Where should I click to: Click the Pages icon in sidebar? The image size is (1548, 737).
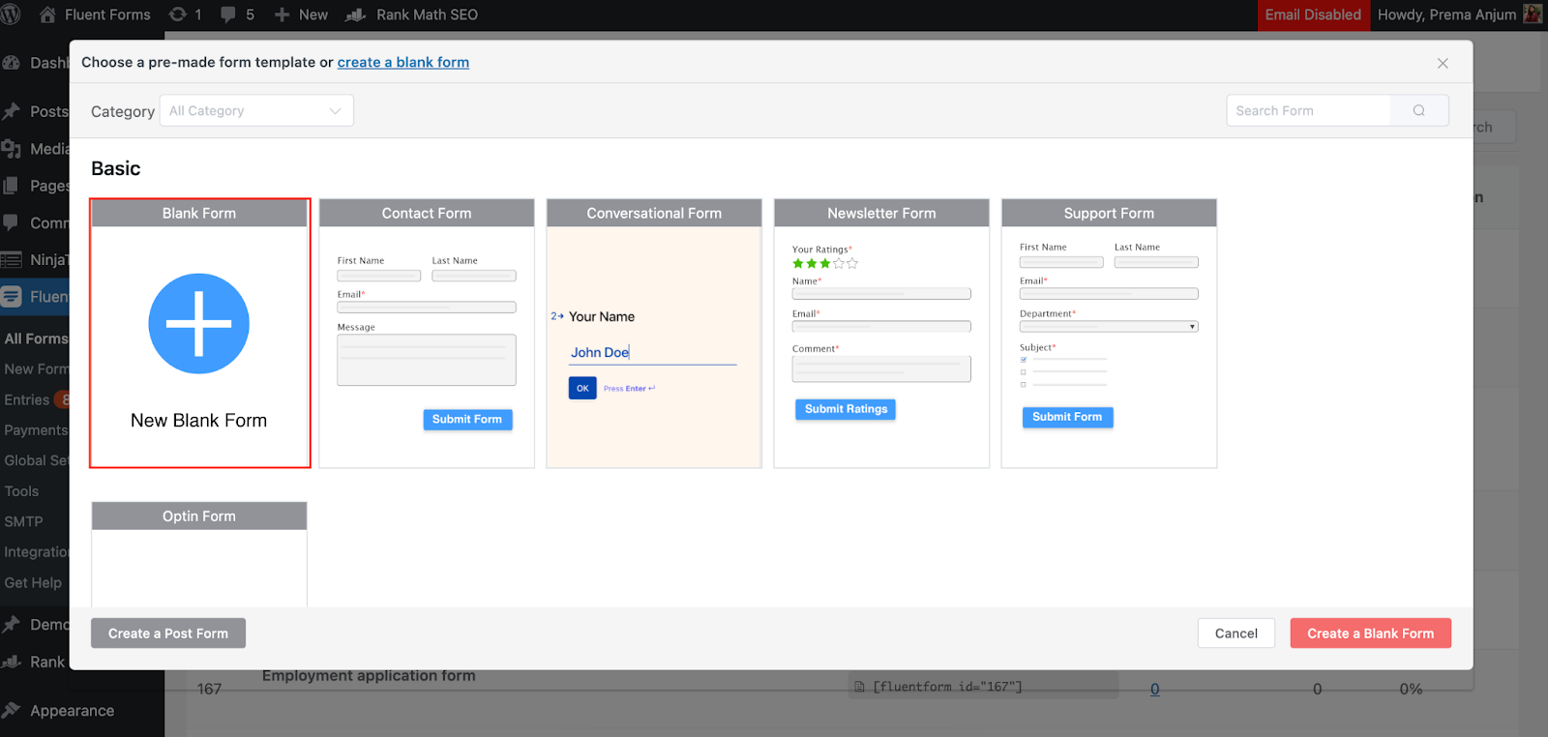(x=12, y=186)
